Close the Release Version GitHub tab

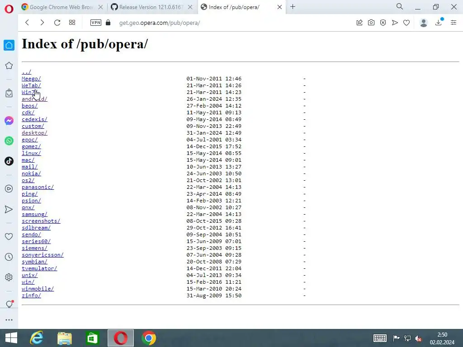pos(190,7)
